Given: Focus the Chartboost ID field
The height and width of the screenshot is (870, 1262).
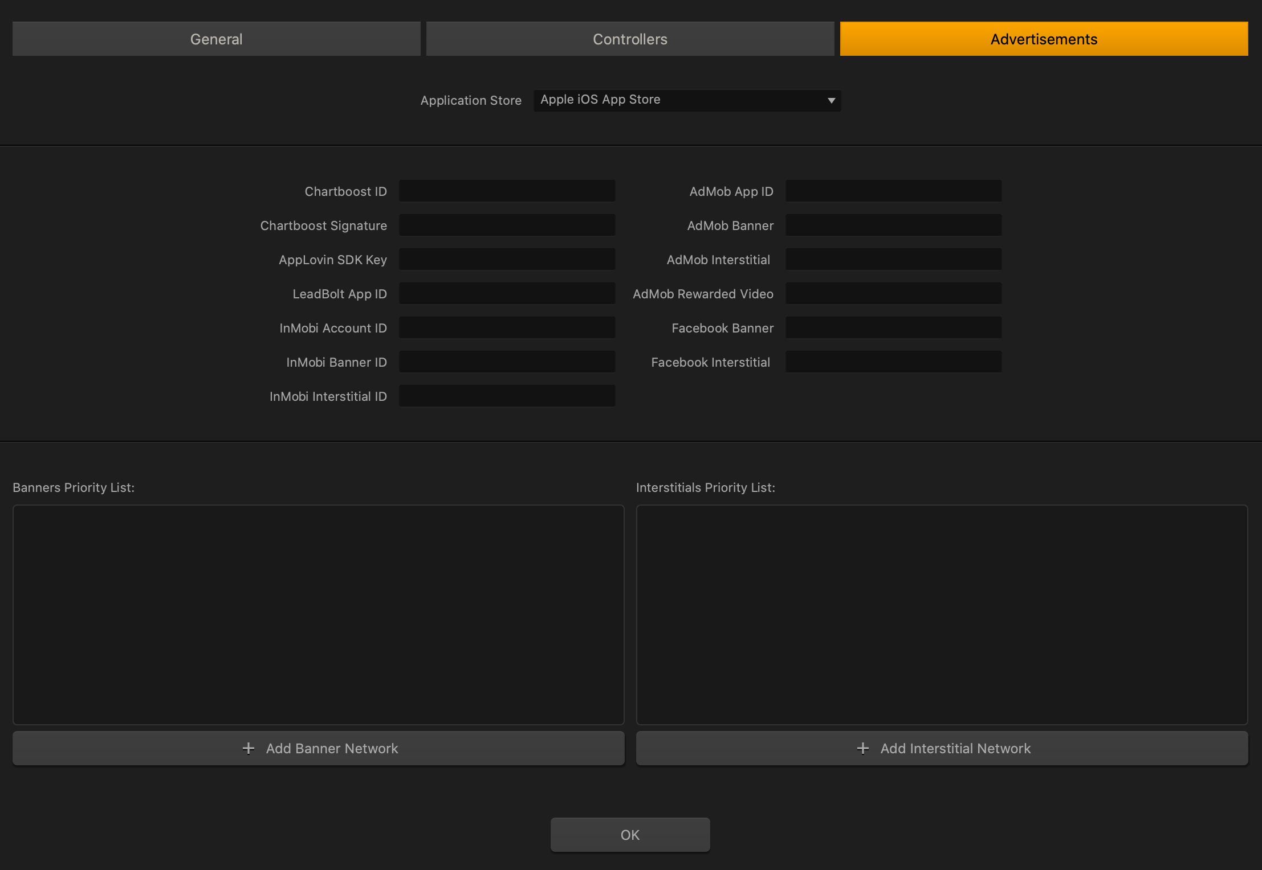Looking at the screenshot, I should point(507,191).
